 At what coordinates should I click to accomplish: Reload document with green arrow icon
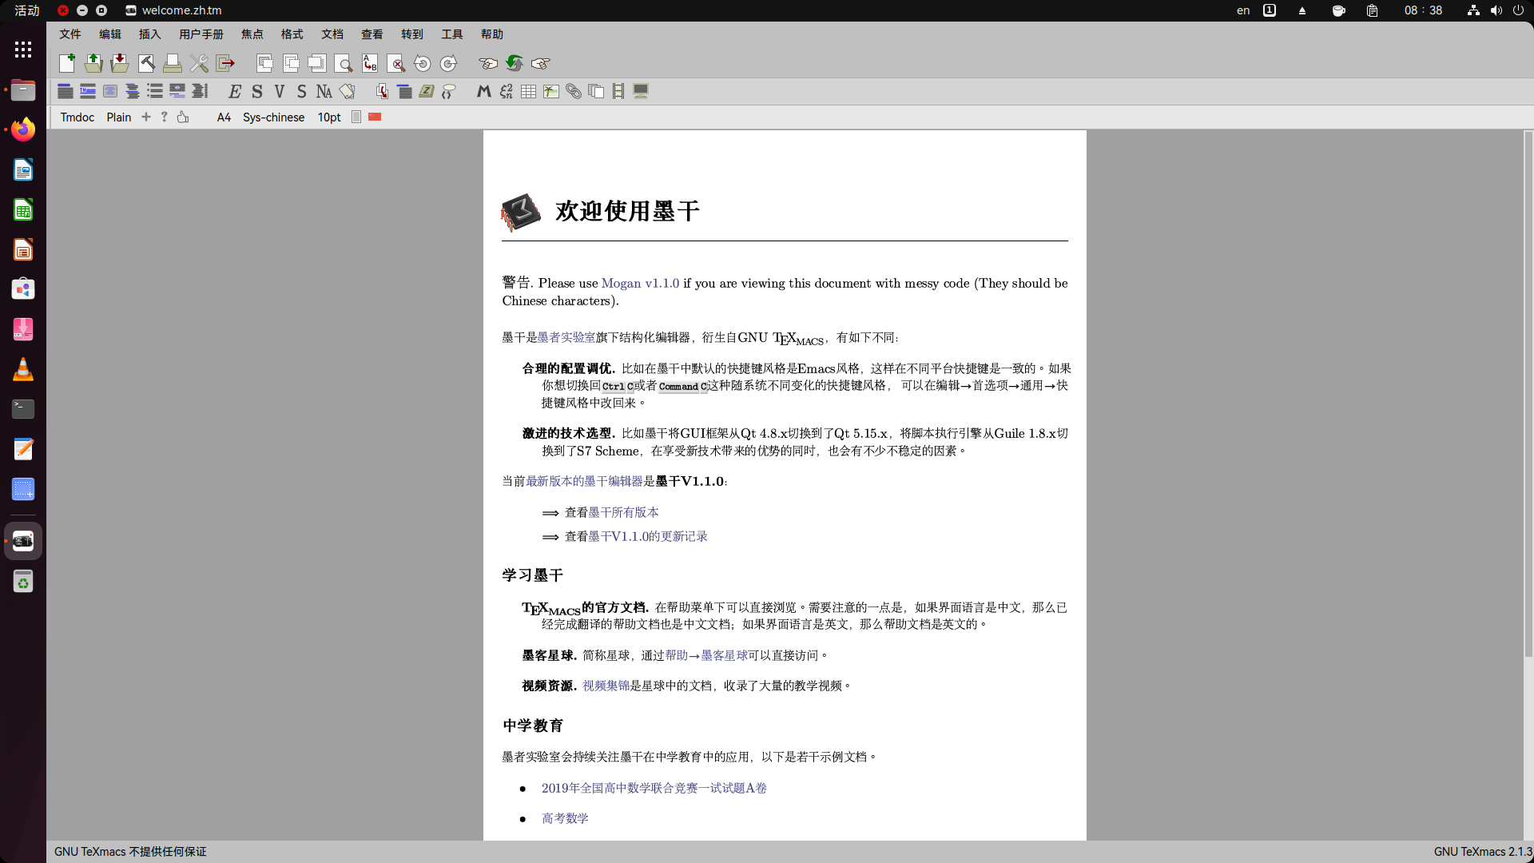click(514, 63)
